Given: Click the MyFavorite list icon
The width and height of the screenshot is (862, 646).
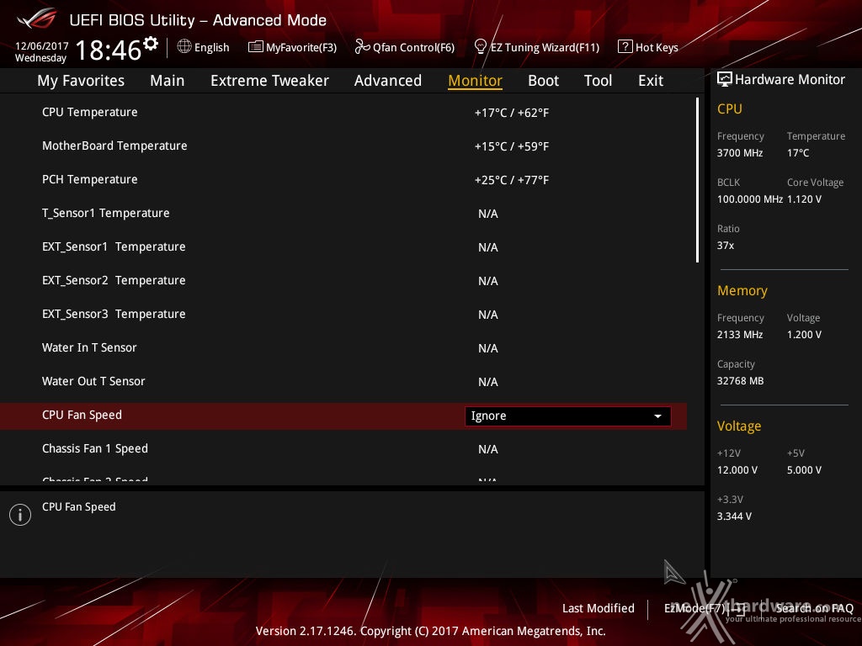Looking at the screenshot, I should 256,47.
